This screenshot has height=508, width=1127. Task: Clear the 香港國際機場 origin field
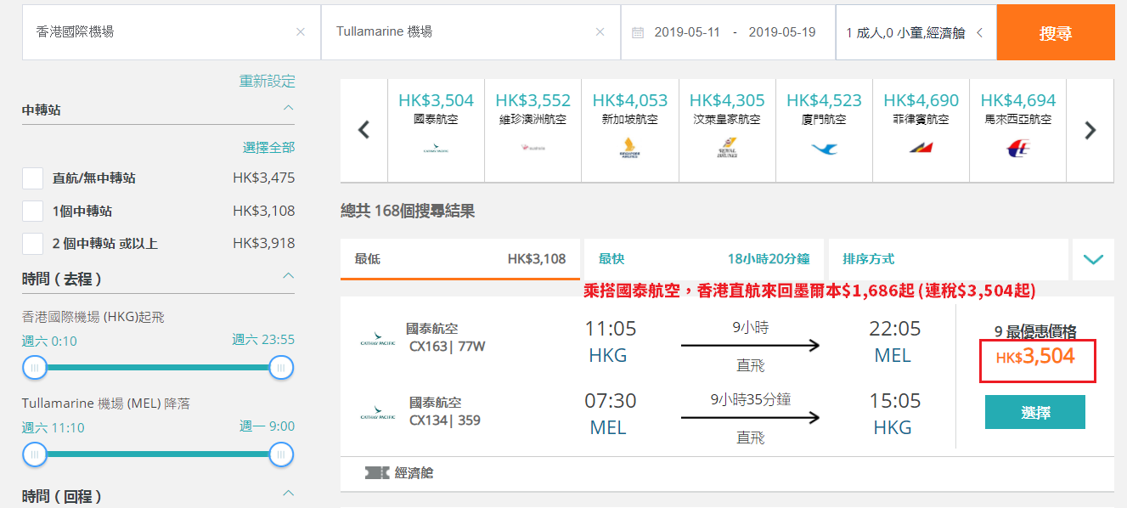click(x=300, y=32)
